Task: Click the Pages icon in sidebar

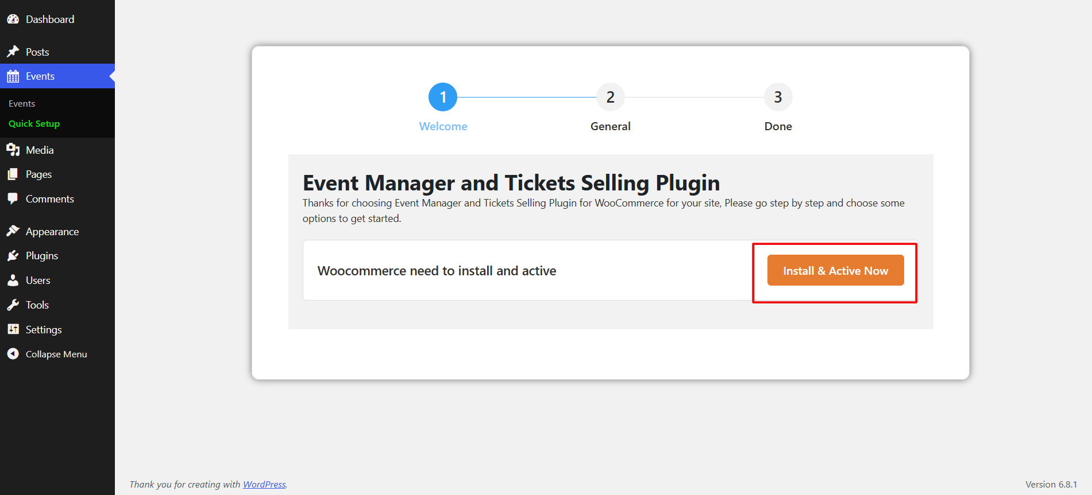Action: [13, 174]
